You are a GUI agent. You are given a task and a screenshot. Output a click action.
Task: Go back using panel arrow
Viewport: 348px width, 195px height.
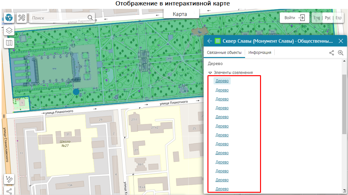(x=209, y=41)
